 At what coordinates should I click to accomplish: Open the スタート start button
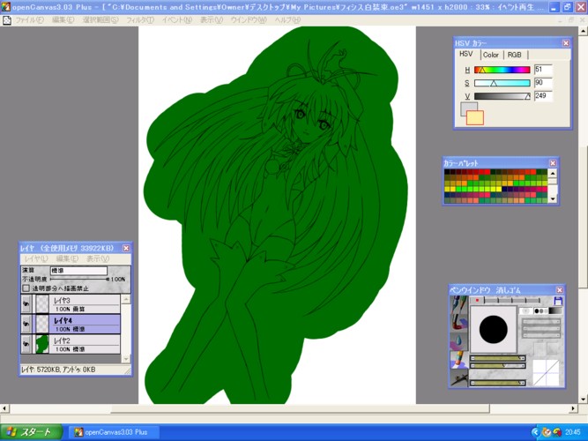(31, 432)
